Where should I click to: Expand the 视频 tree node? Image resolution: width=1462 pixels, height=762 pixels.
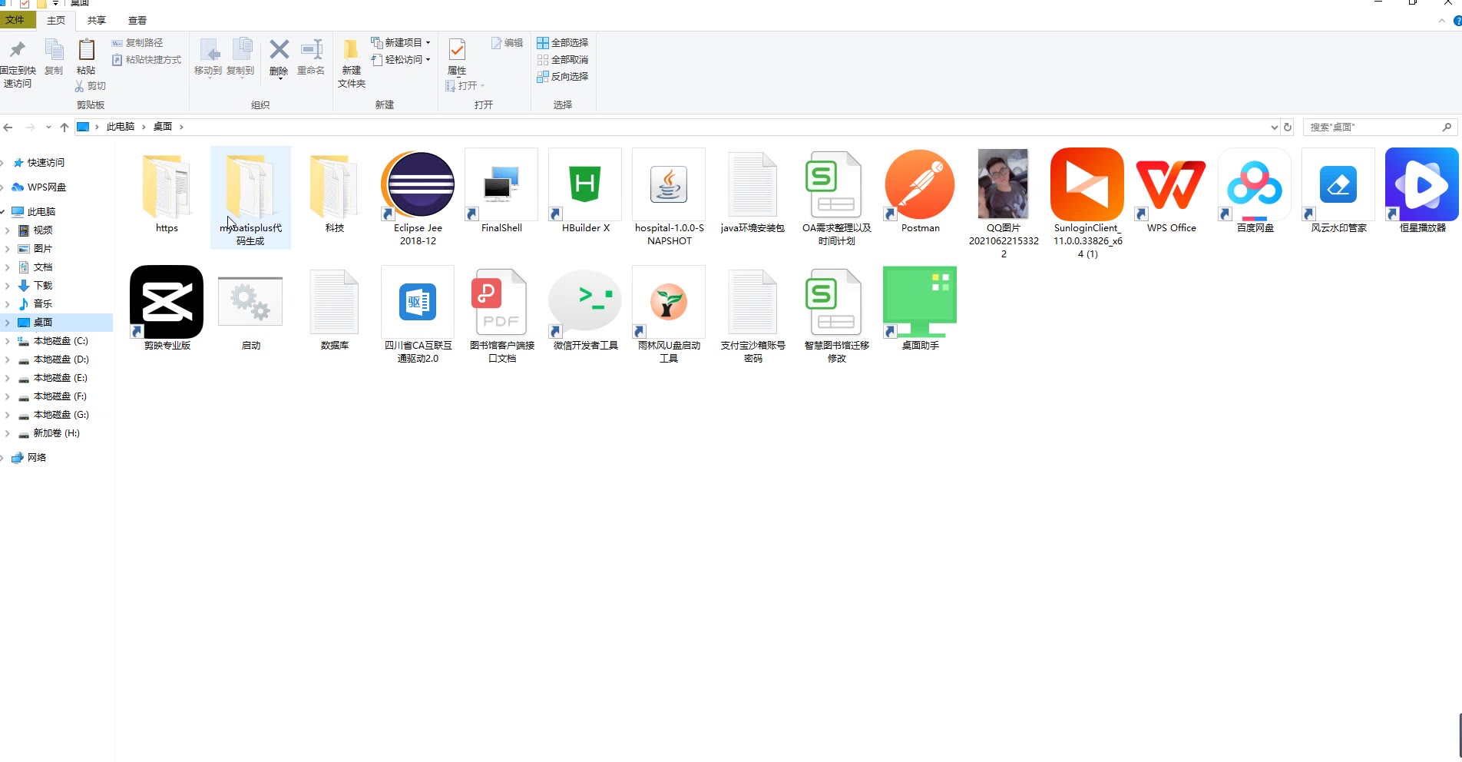8,230
